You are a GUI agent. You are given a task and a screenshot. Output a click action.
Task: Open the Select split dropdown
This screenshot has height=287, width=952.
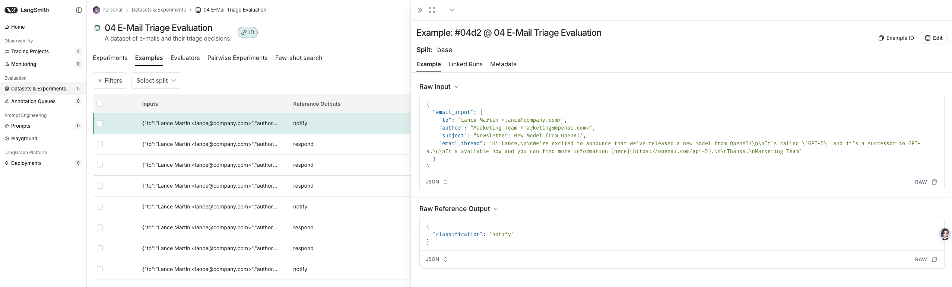click(x=156, y=80)
